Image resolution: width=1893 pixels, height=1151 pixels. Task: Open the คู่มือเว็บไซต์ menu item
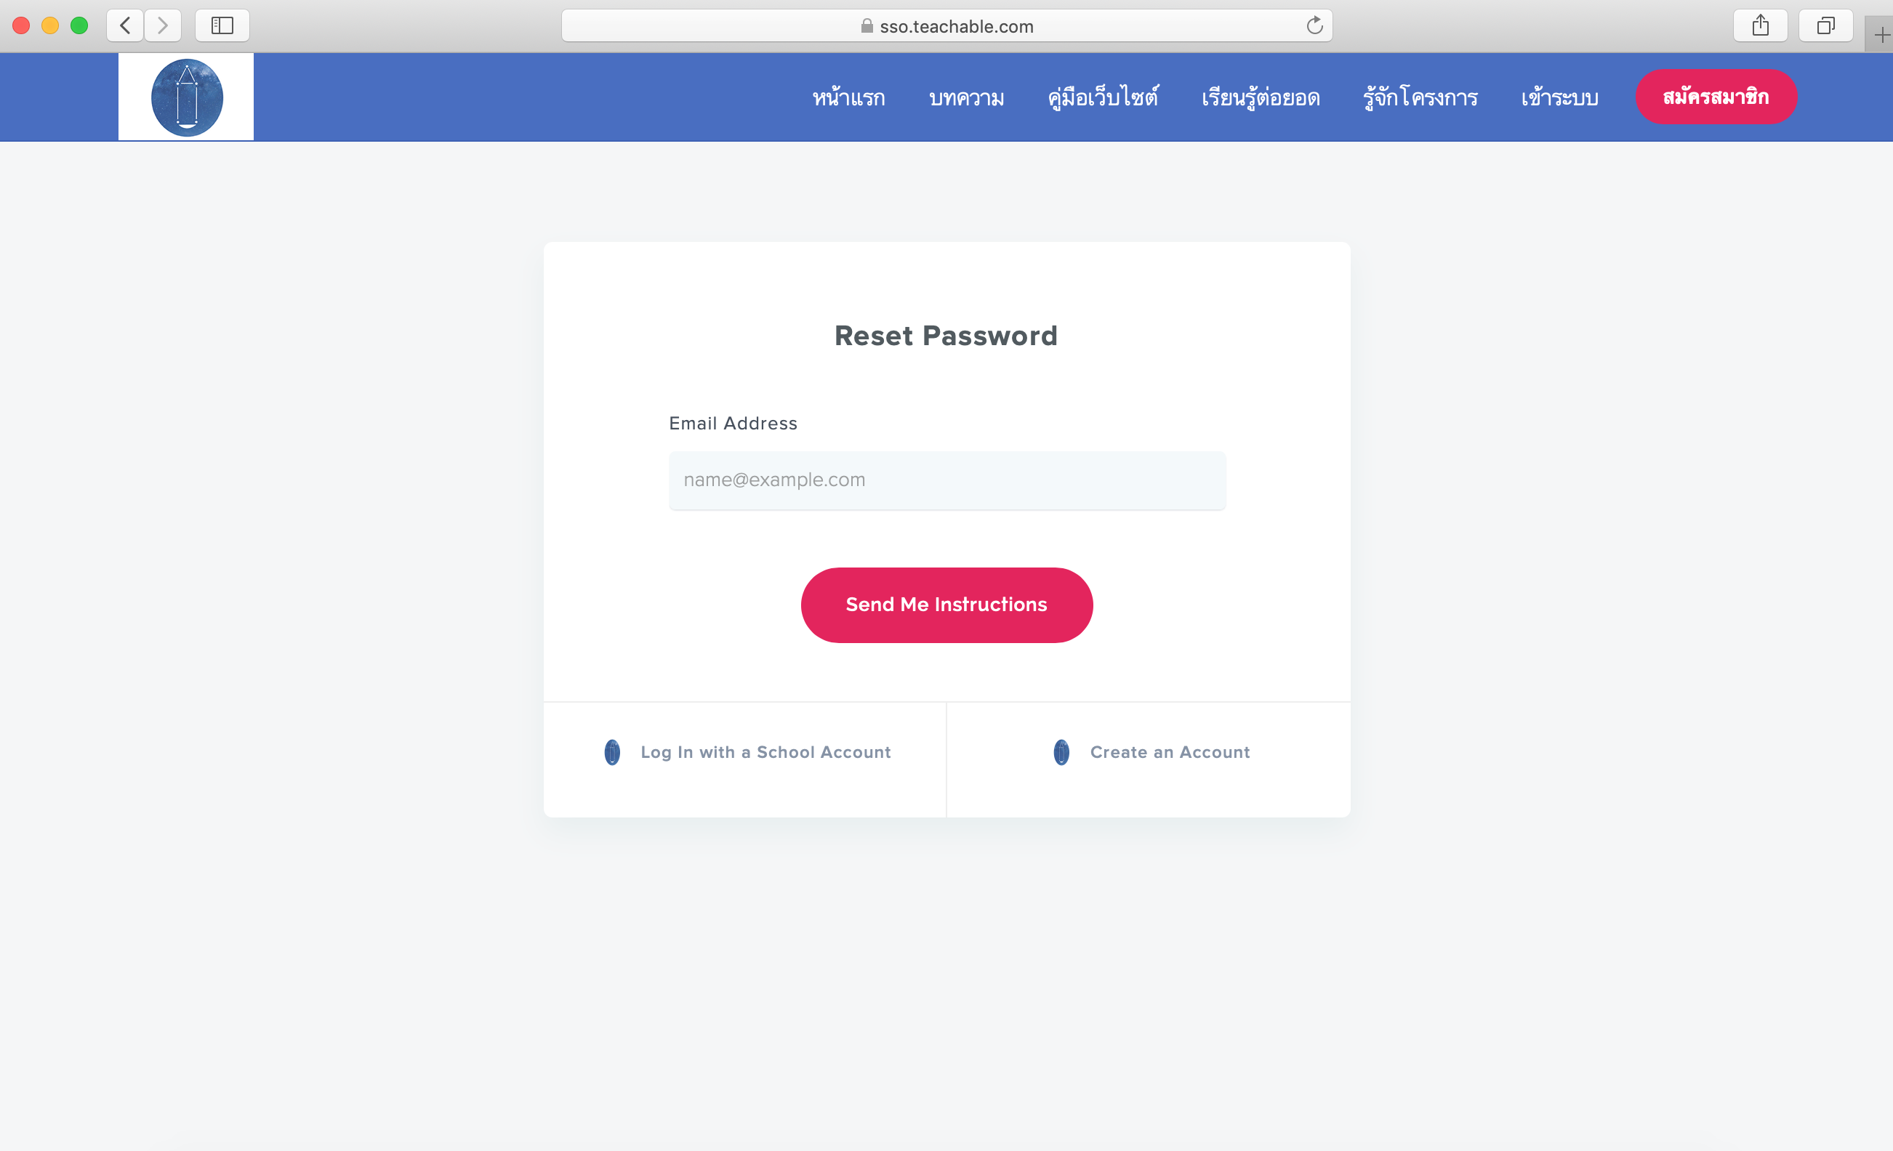[1104, 97]
